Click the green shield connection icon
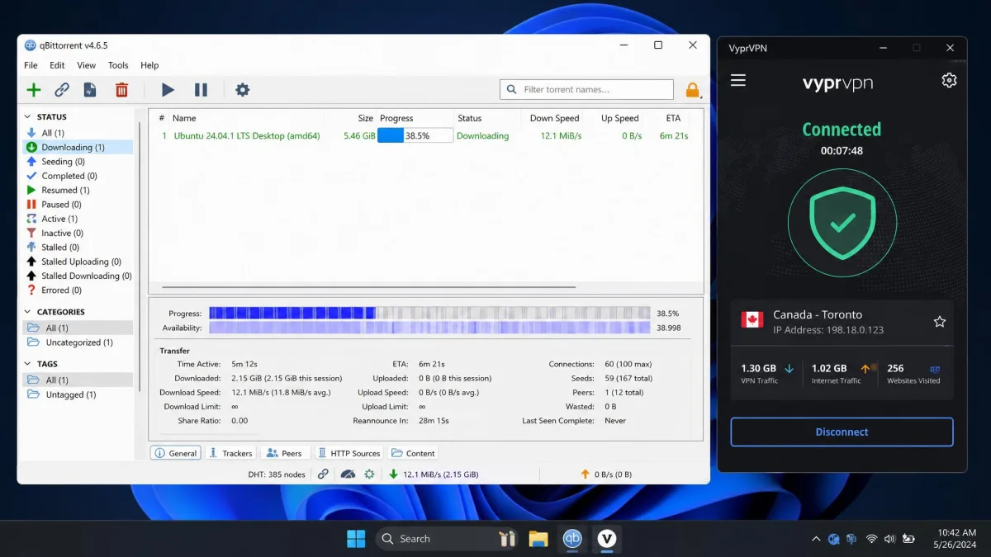 [842, 222]
